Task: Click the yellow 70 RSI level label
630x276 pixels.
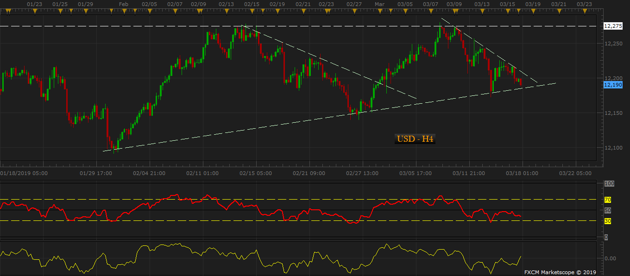Action: coord(607,200)
